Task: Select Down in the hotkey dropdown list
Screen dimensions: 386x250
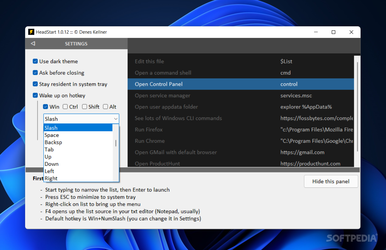Action: click(78, 164)
